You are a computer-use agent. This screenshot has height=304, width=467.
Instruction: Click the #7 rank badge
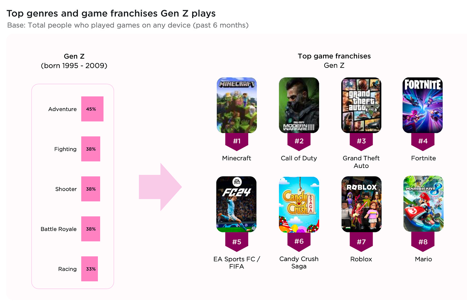pos(361,242)
